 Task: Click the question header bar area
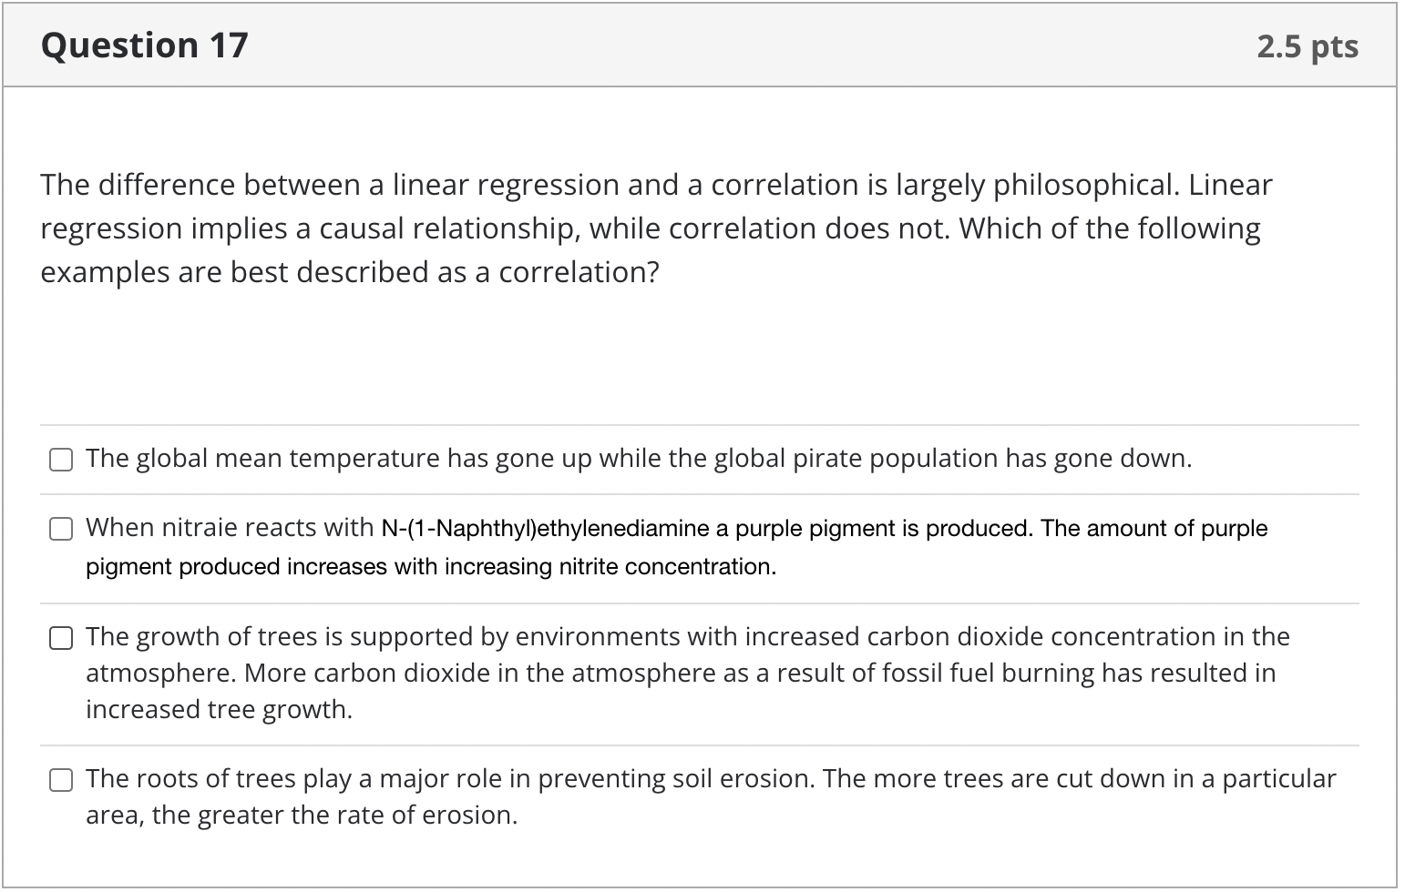(702, 44)
